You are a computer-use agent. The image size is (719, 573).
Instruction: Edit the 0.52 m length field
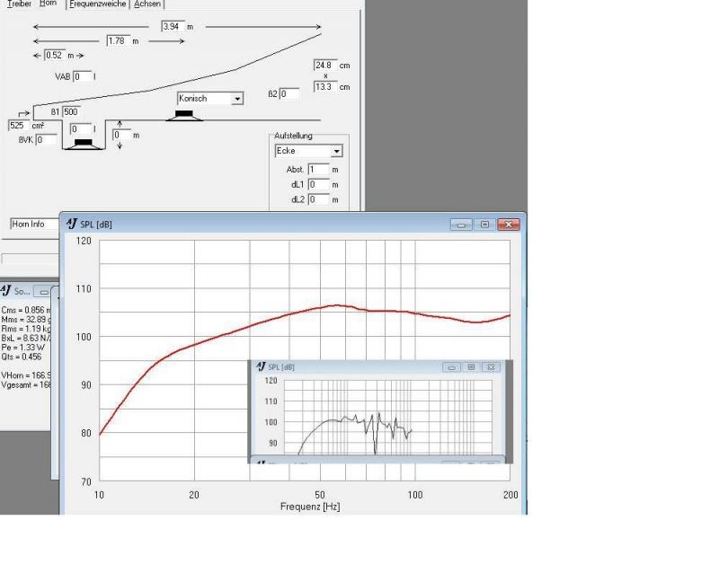tap(55, 55)
